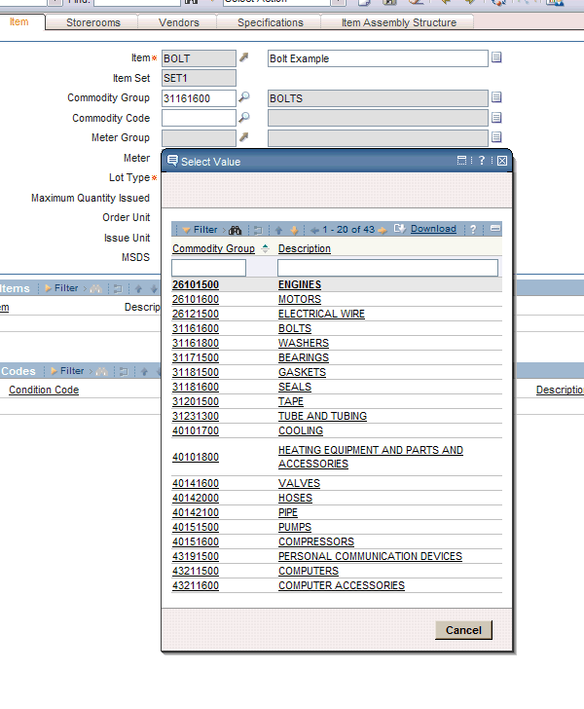Image resolution: width=584 pixels, height=709 pixels.
Task: Sort by Description column header in dialog
Action: point(305,248)
